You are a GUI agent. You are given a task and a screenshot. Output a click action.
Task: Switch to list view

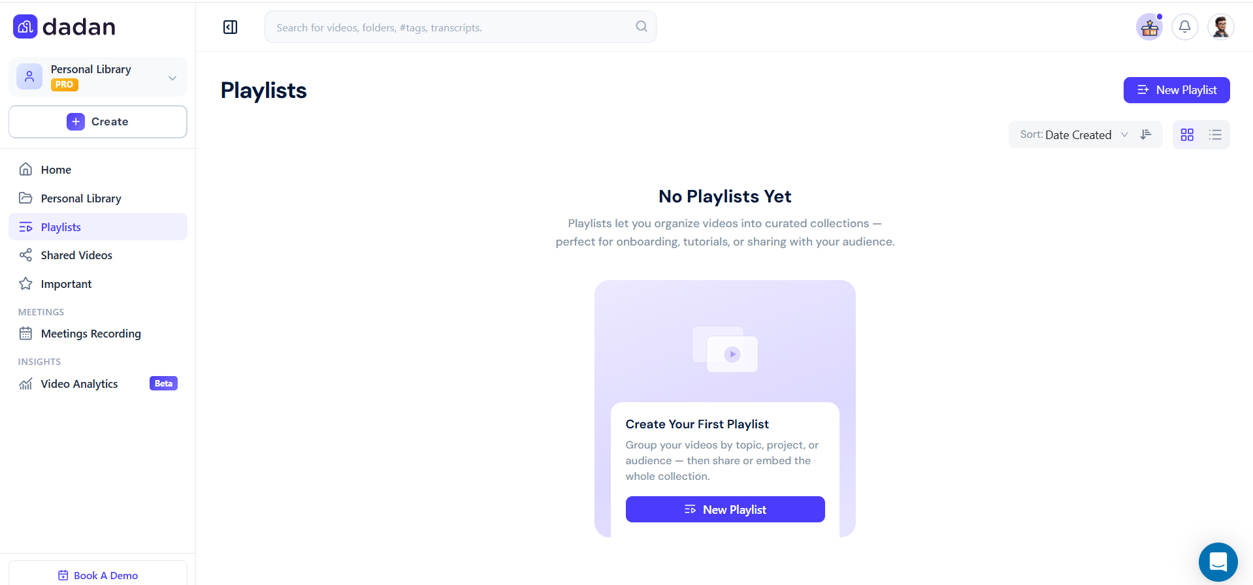(1215, 134)
